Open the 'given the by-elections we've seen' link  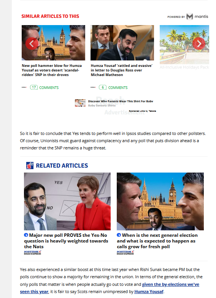click(x=110, y=288)
